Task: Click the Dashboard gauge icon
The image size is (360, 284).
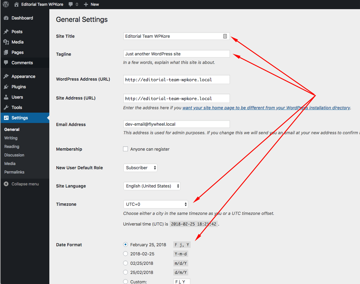Action: pyautogui.click(x=6, y=18)
